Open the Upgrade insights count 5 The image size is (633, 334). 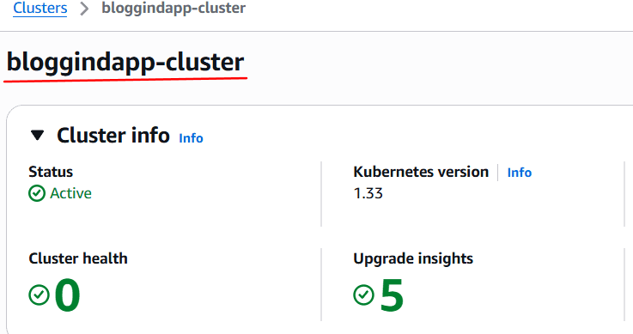pos(392,295)
